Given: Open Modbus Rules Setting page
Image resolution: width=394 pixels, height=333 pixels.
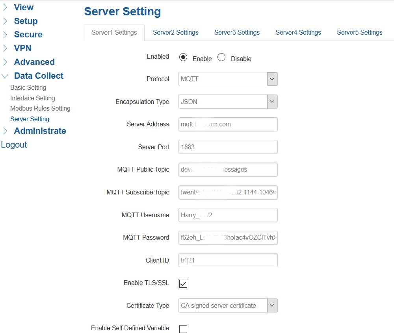Looking at the screenshot, I should point(40,108).
